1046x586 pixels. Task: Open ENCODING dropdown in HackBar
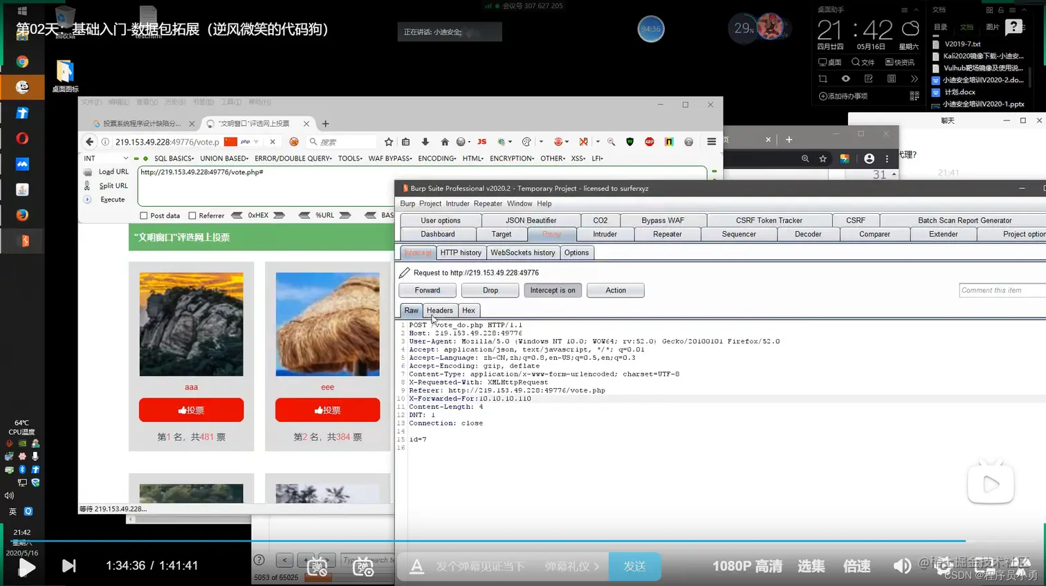click(437, 158)
